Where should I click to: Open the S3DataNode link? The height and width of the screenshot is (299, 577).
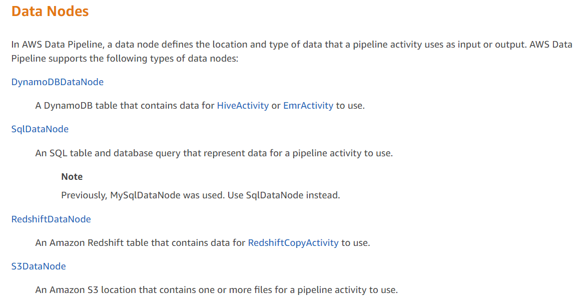[x=39, y=266]
